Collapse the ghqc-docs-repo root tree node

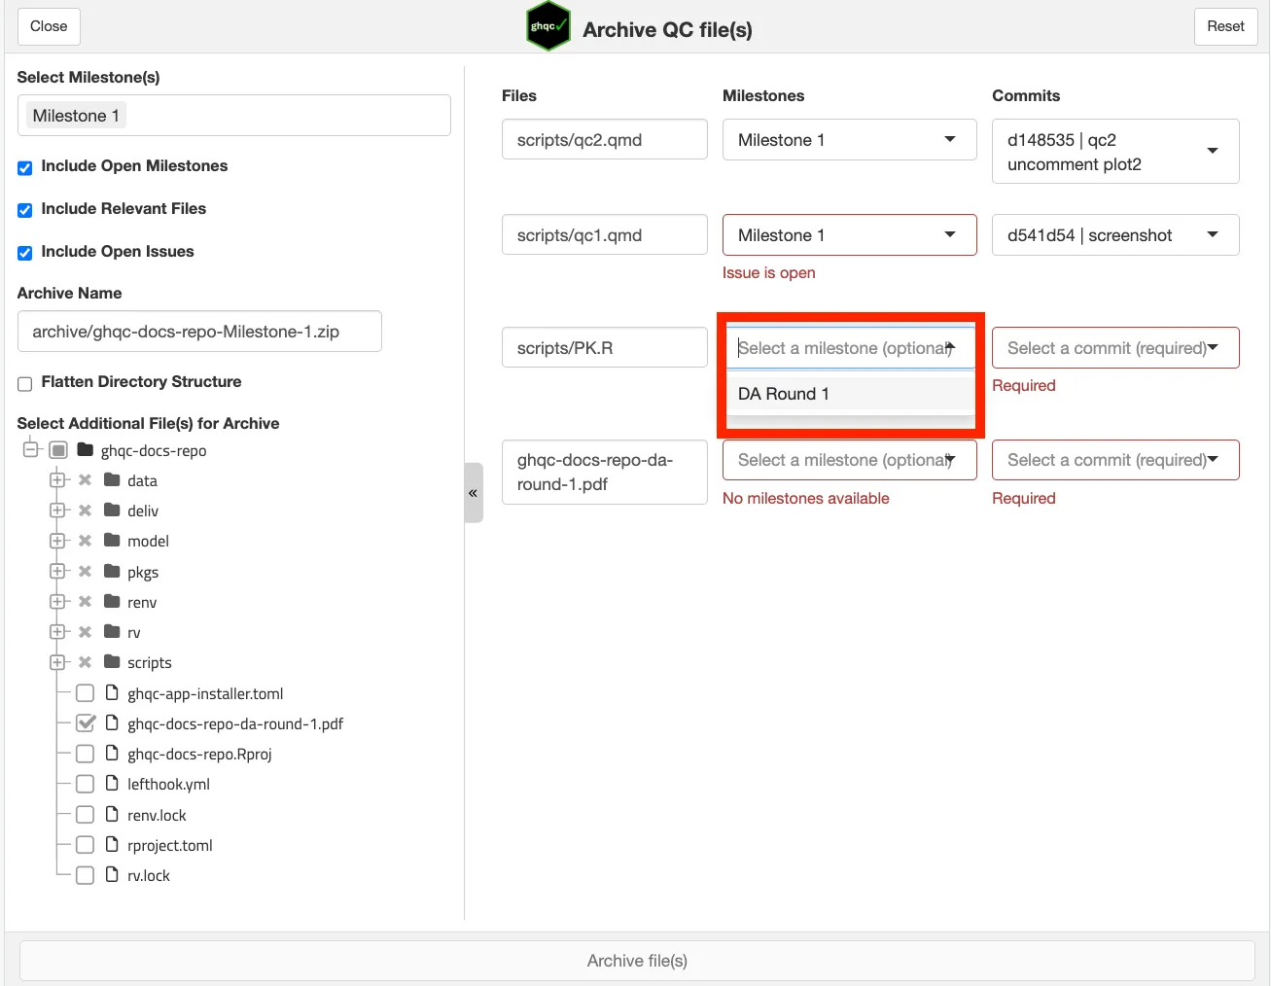[31, 450]
